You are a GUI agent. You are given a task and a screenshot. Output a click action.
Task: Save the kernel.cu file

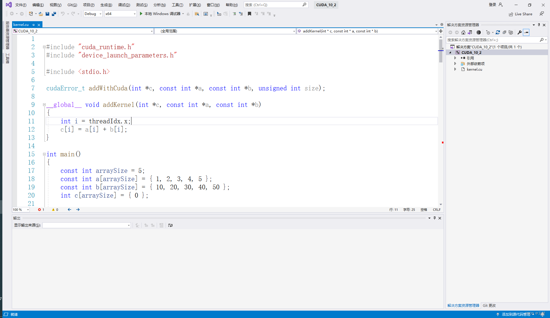tap(47, 14)
